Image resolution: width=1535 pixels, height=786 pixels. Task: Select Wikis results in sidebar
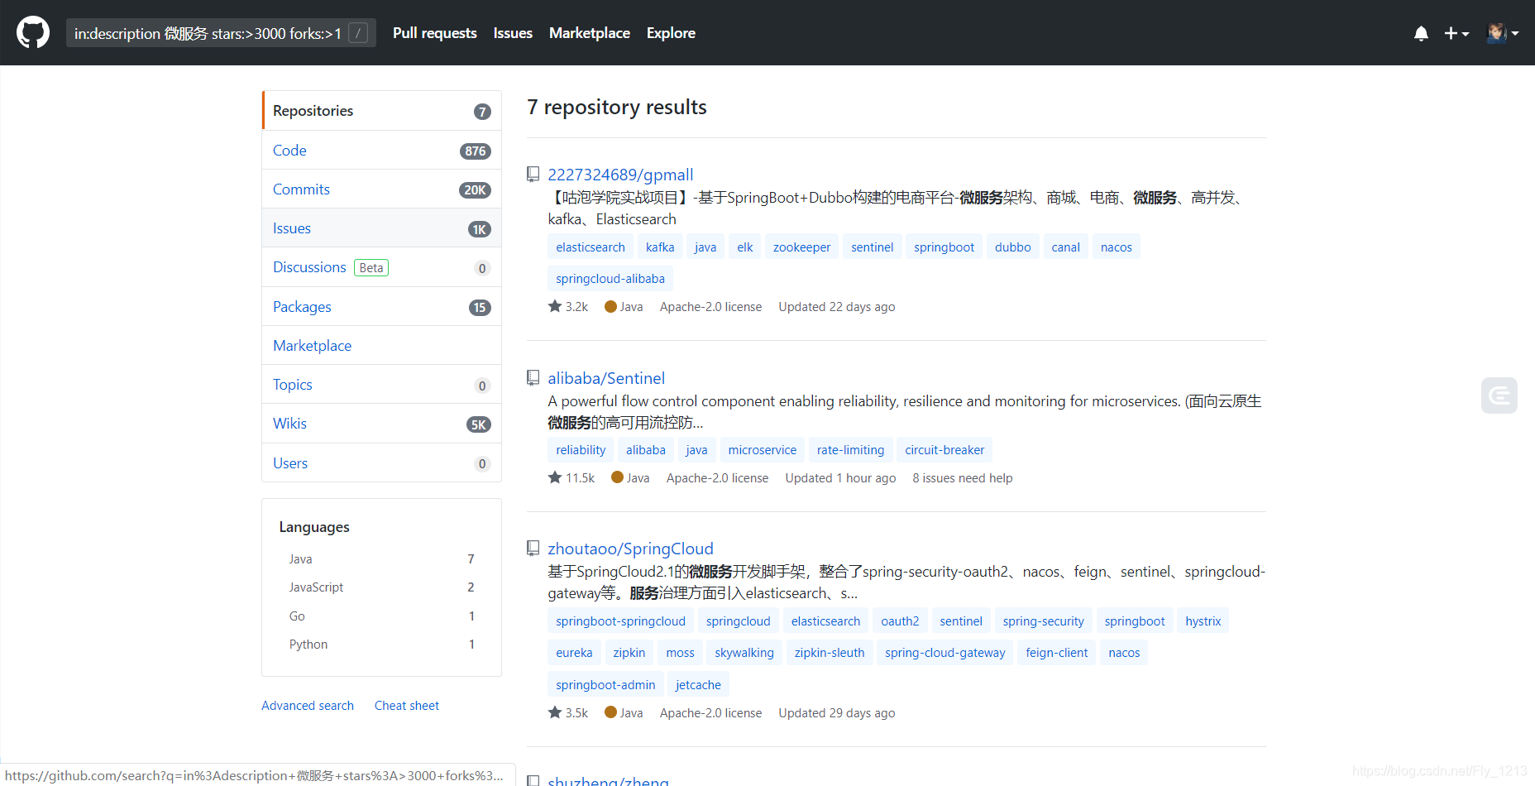pos(382,424)
